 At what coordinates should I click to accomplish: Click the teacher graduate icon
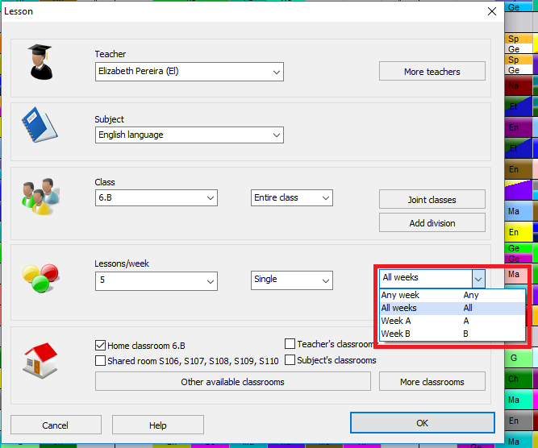40,62
